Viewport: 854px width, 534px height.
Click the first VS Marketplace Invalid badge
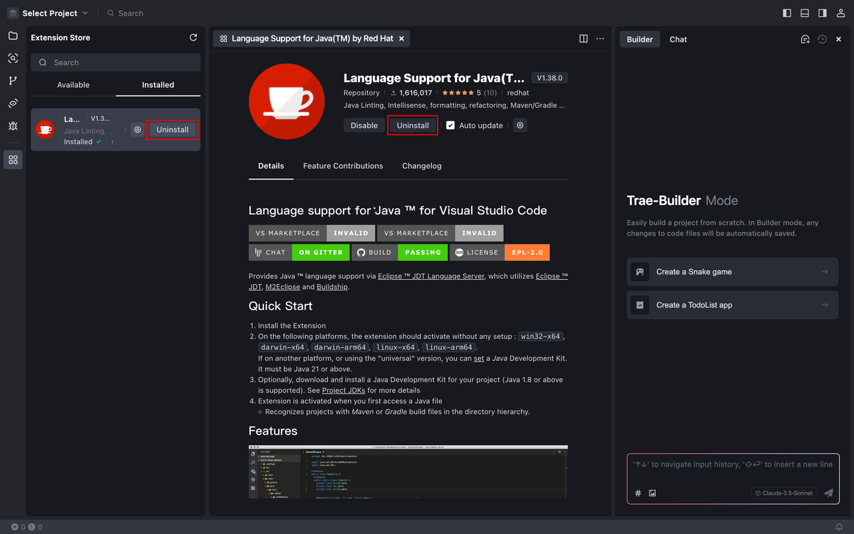(x=312, y=233)
